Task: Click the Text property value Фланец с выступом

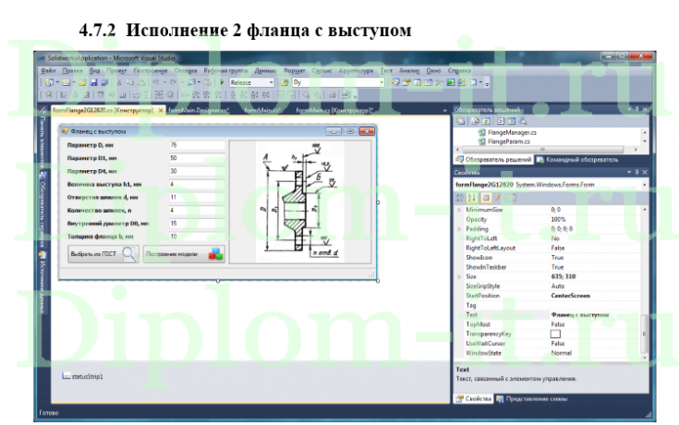Action: point(580,314)
